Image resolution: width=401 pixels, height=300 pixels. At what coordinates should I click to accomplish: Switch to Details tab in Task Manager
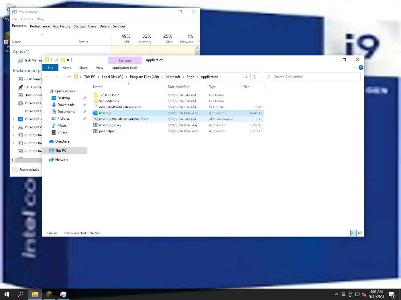coord(105,26)
